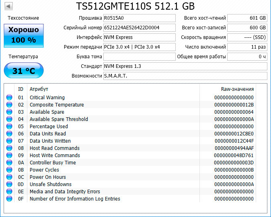The height and width of the screenshot is (217, 271).
Task: Select the serial number field
Action: 139,28
